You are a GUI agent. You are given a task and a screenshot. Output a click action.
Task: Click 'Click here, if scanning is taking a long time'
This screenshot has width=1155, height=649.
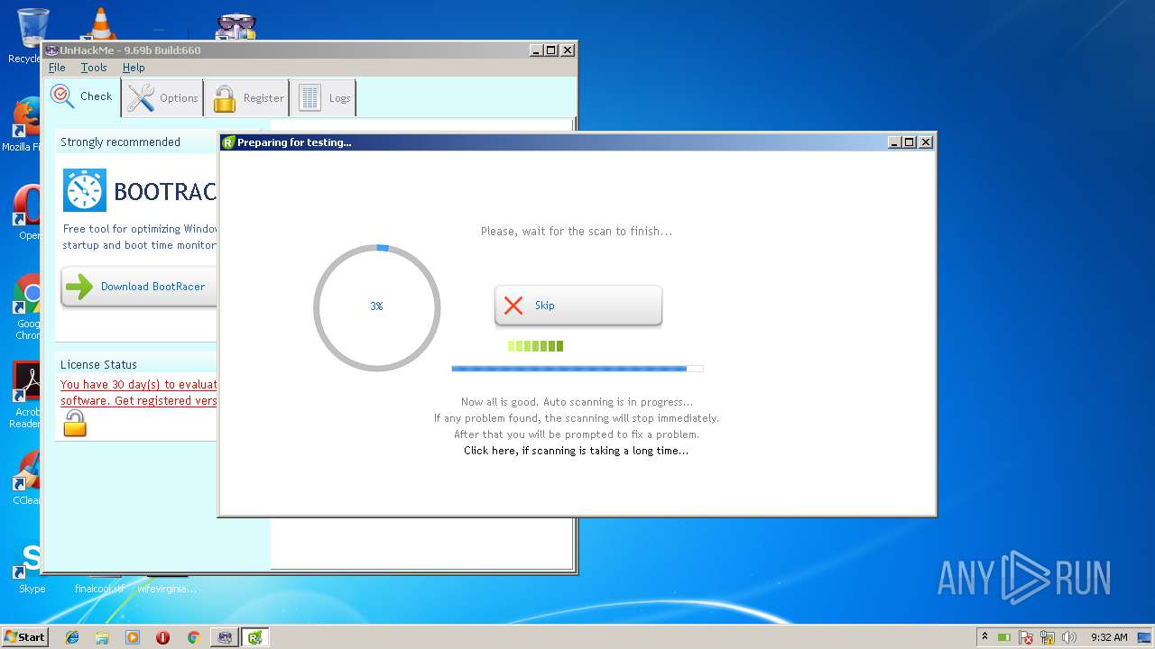point(576,451)
